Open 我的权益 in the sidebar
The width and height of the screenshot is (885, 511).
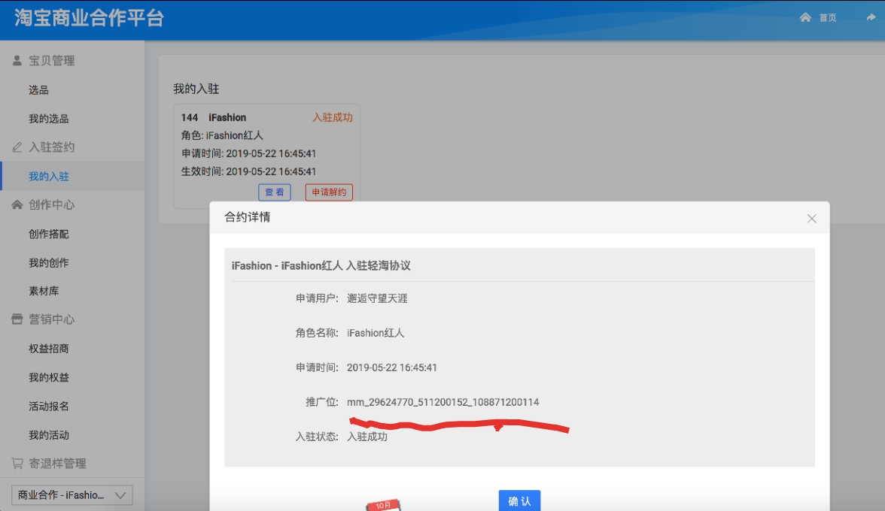[48, 377]
